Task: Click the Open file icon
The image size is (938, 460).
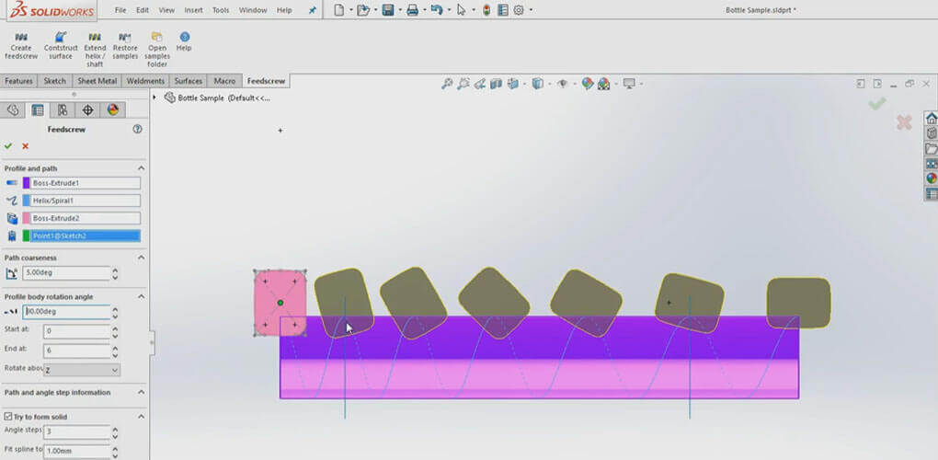Action: 362,10
